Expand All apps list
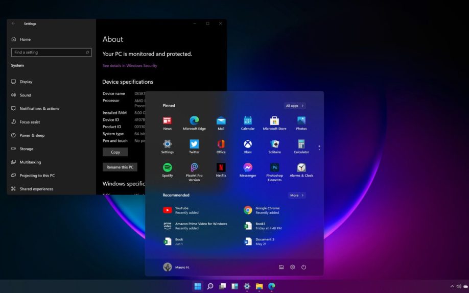 pyautogui.click(x=295, y=106)
